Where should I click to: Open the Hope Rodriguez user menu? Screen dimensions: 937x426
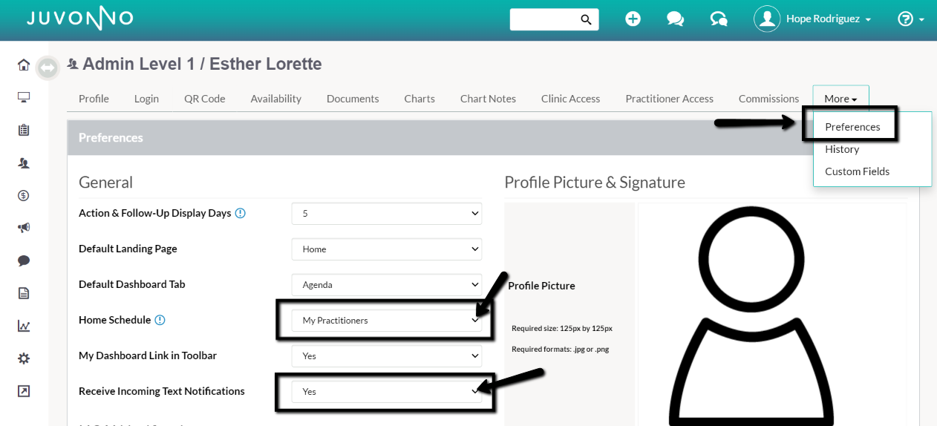coord(813,19)
